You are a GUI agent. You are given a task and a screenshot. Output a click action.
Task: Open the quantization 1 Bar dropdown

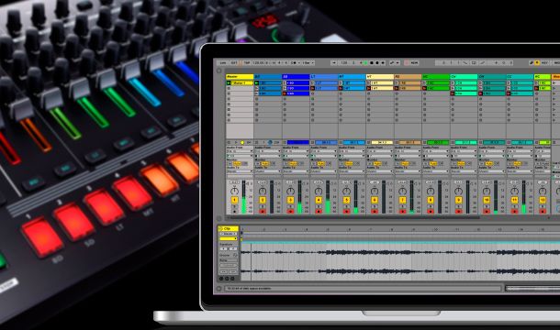pos(308,62)
